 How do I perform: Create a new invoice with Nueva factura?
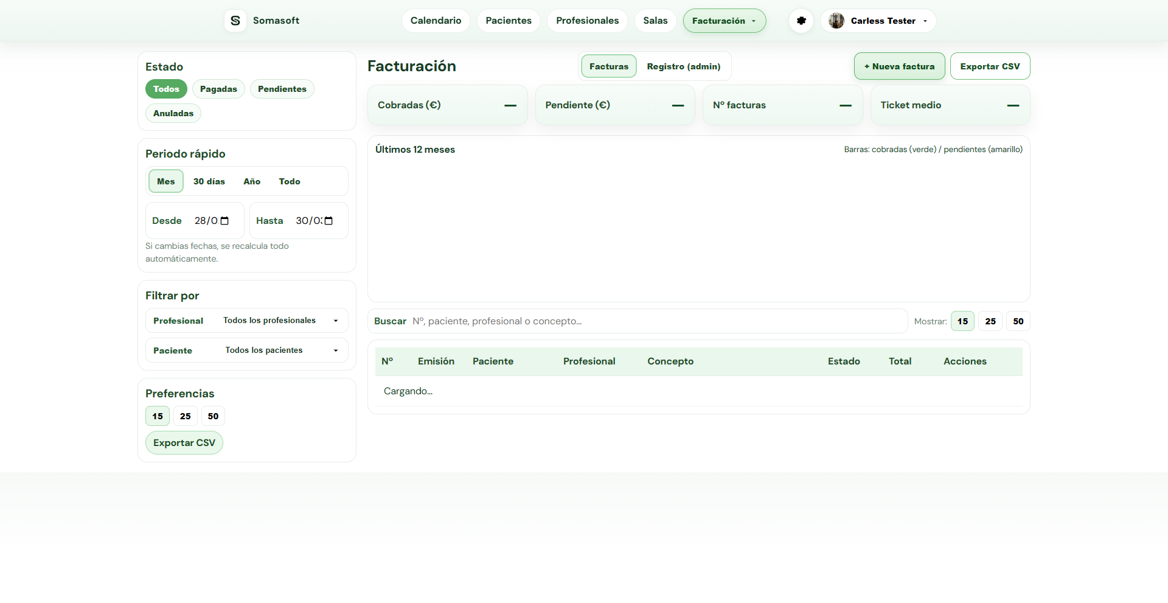pos(899,66)
